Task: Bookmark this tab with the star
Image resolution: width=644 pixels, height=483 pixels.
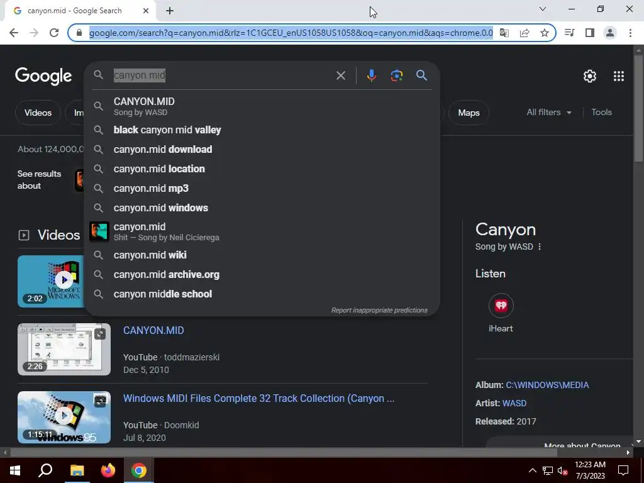Action: click(x=545, y=33)
